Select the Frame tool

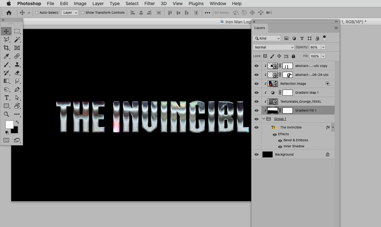[17, 48]
